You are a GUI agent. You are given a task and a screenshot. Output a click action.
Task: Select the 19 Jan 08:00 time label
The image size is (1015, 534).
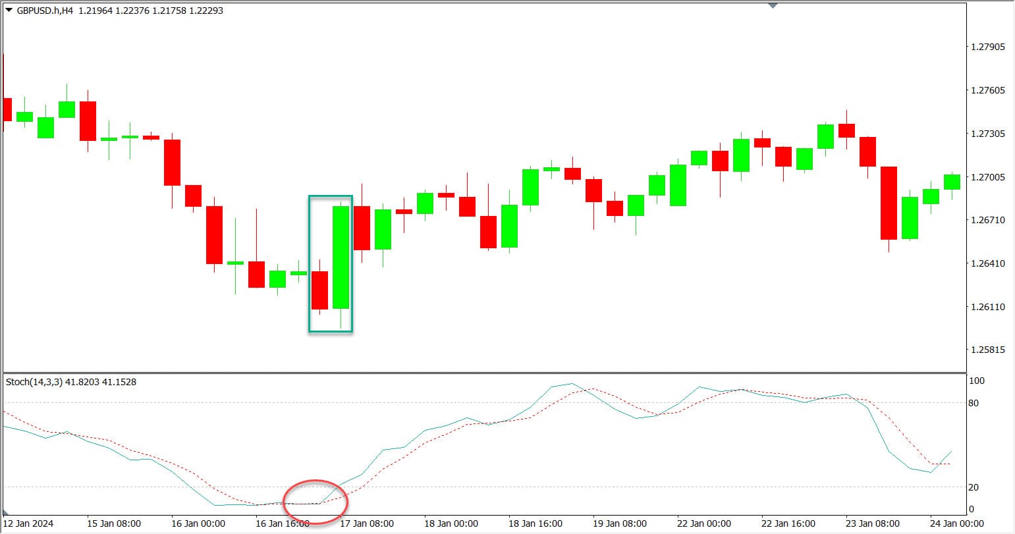[620, 524]
